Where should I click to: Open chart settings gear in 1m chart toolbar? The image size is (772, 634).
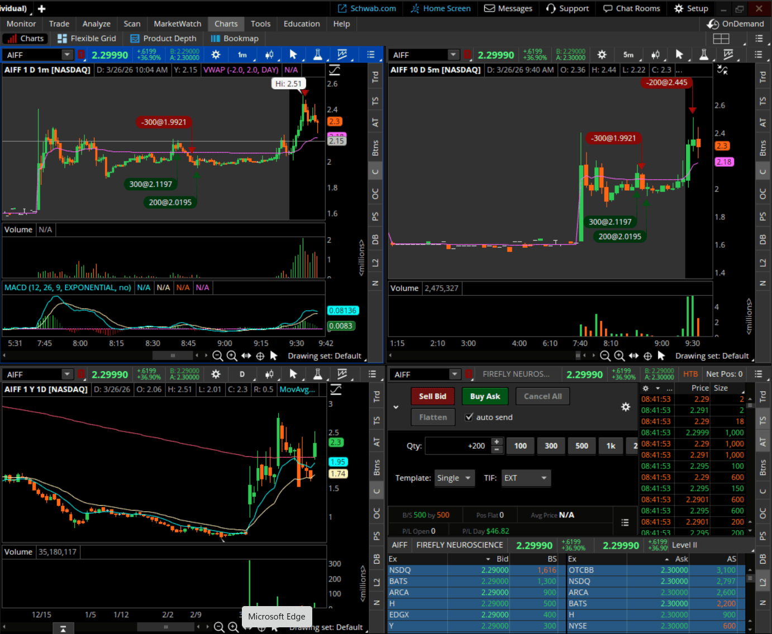[216, 55]
